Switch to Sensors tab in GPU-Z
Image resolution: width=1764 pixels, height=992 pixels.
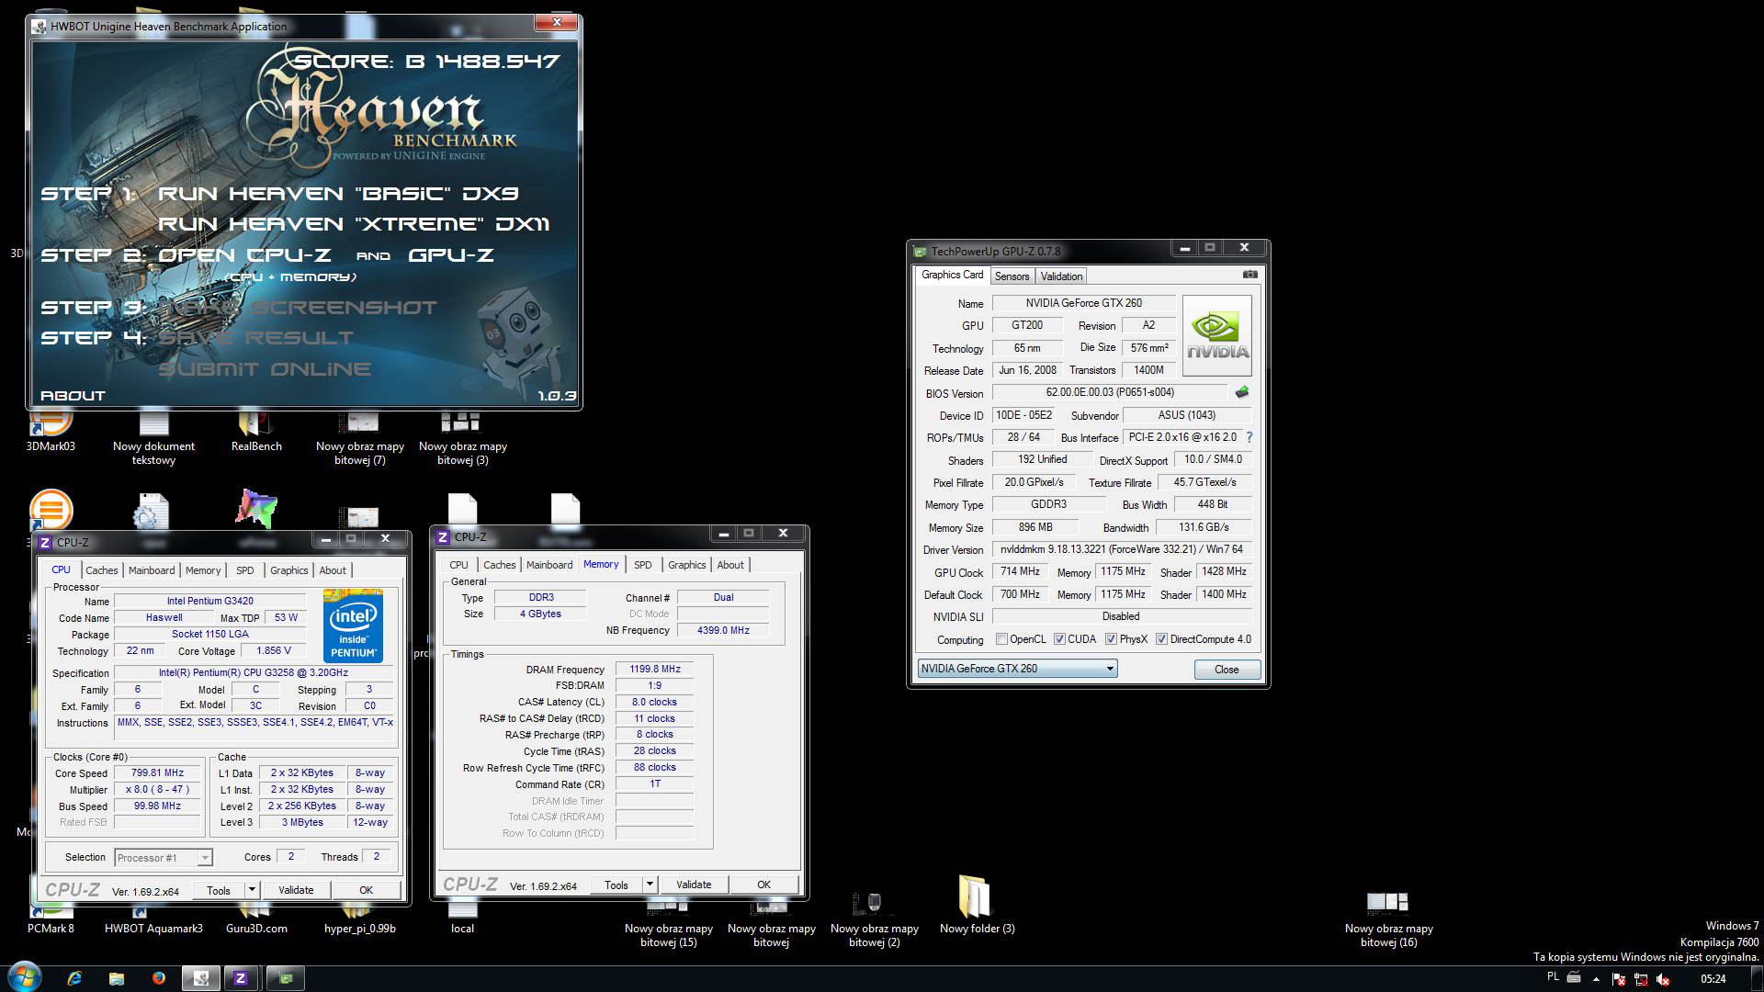pyautogui.click(x=1012, y=276)
